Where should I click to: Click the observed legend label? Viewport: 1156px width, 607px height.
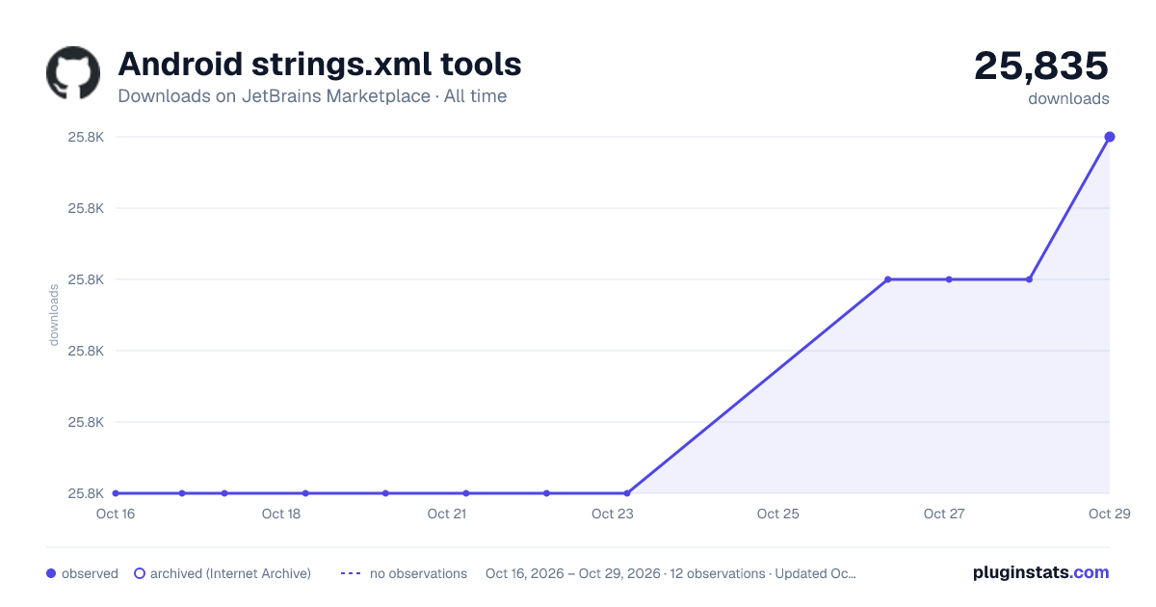90,573
